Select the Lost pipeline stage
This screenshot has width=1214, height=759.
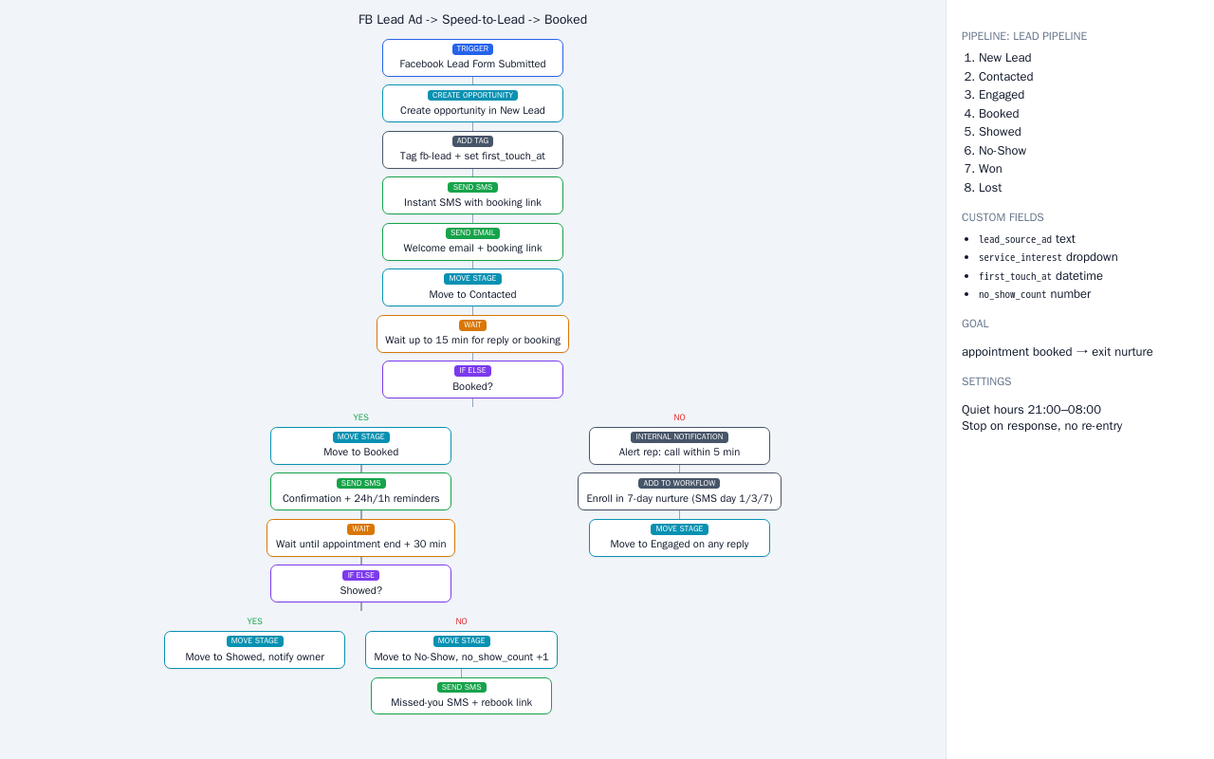tap(990, 188)
